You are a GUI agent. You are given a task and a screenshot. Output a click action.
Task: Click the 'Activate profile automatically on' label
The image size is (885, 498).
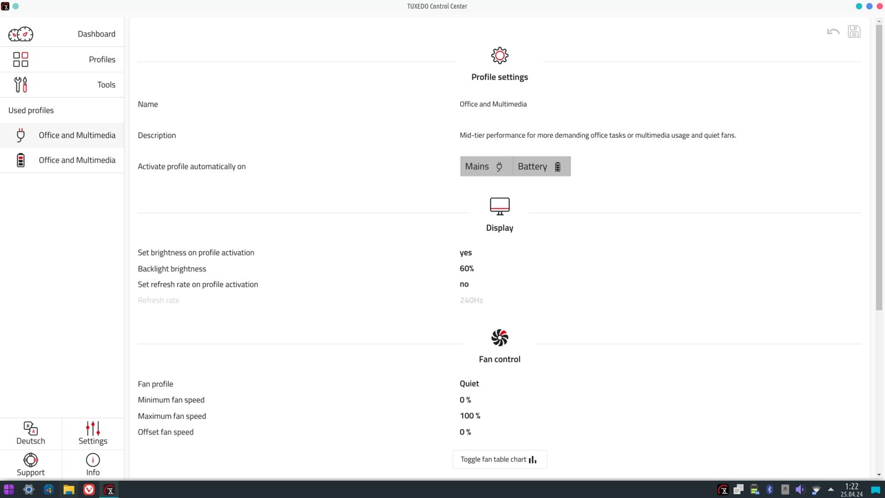[192, 167]
